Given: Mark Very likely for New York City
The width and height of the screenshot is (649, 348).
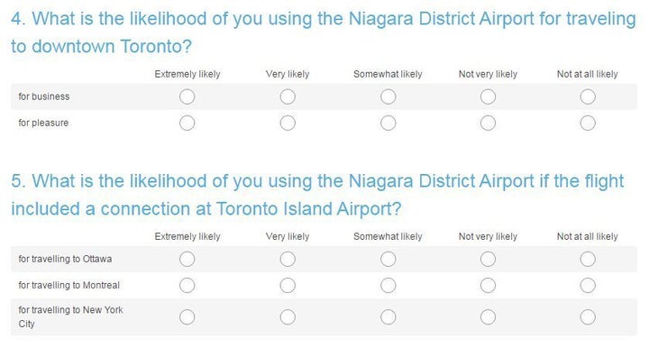Looking at the screenshot, I should [288, 317].
